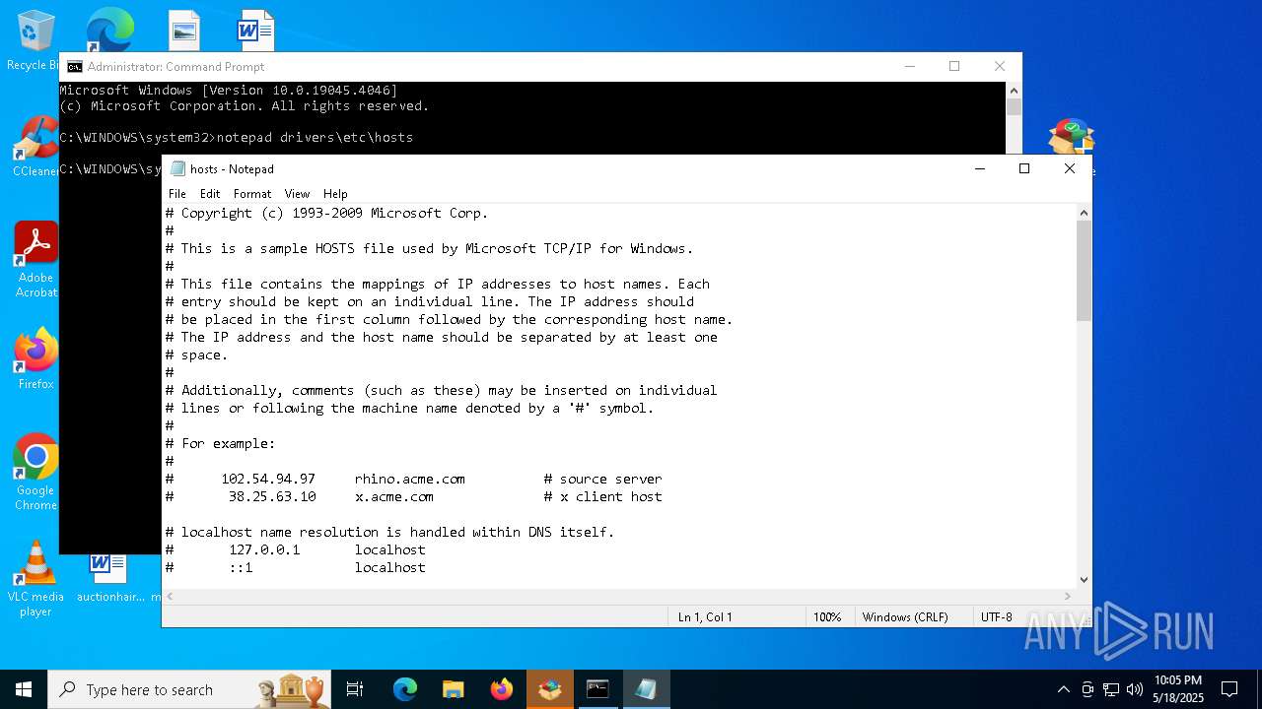Close the Command Prompt window
The height and width of the screenshot is (709, 1262).
tap(1000, 66)
